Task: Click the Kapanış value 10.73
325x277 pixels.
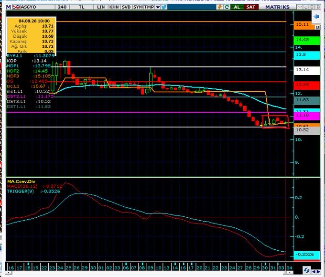Action: [x=48, y=42]
